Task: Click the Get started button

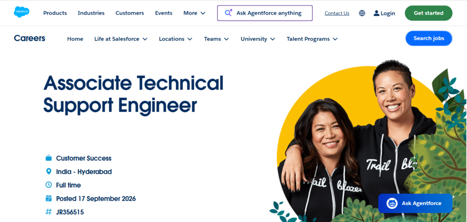Action: [429, 13]
